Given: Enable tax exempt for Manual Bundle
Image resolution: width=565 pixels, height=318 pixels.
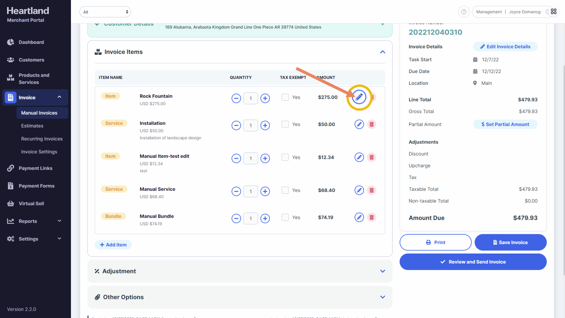Looking at the screenshot, I should click(x=285, y=217).
